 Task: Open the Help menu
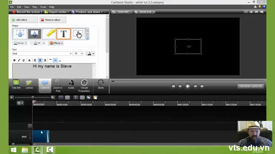pos(52,7)
